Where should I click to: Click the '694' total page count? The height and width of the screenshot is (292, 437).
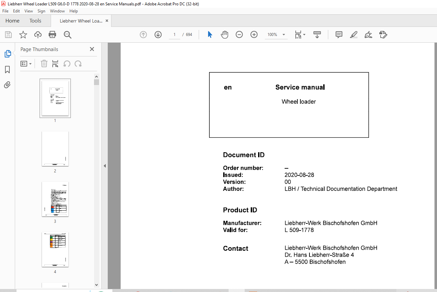[x=189, y=35]
